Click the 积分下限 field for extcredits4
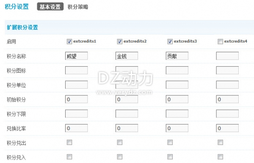Image resolution: width=254 pixels, height=163 pixels. 227,114
